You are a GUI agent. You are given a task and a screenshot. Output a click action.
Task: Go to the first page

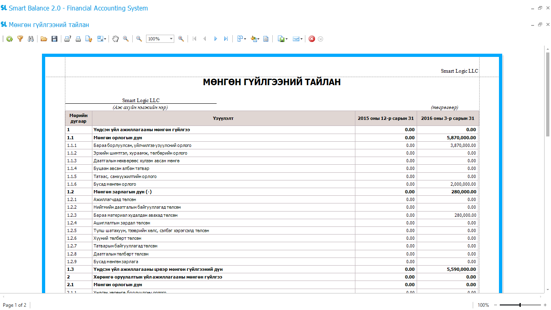(x=194, y=39)
